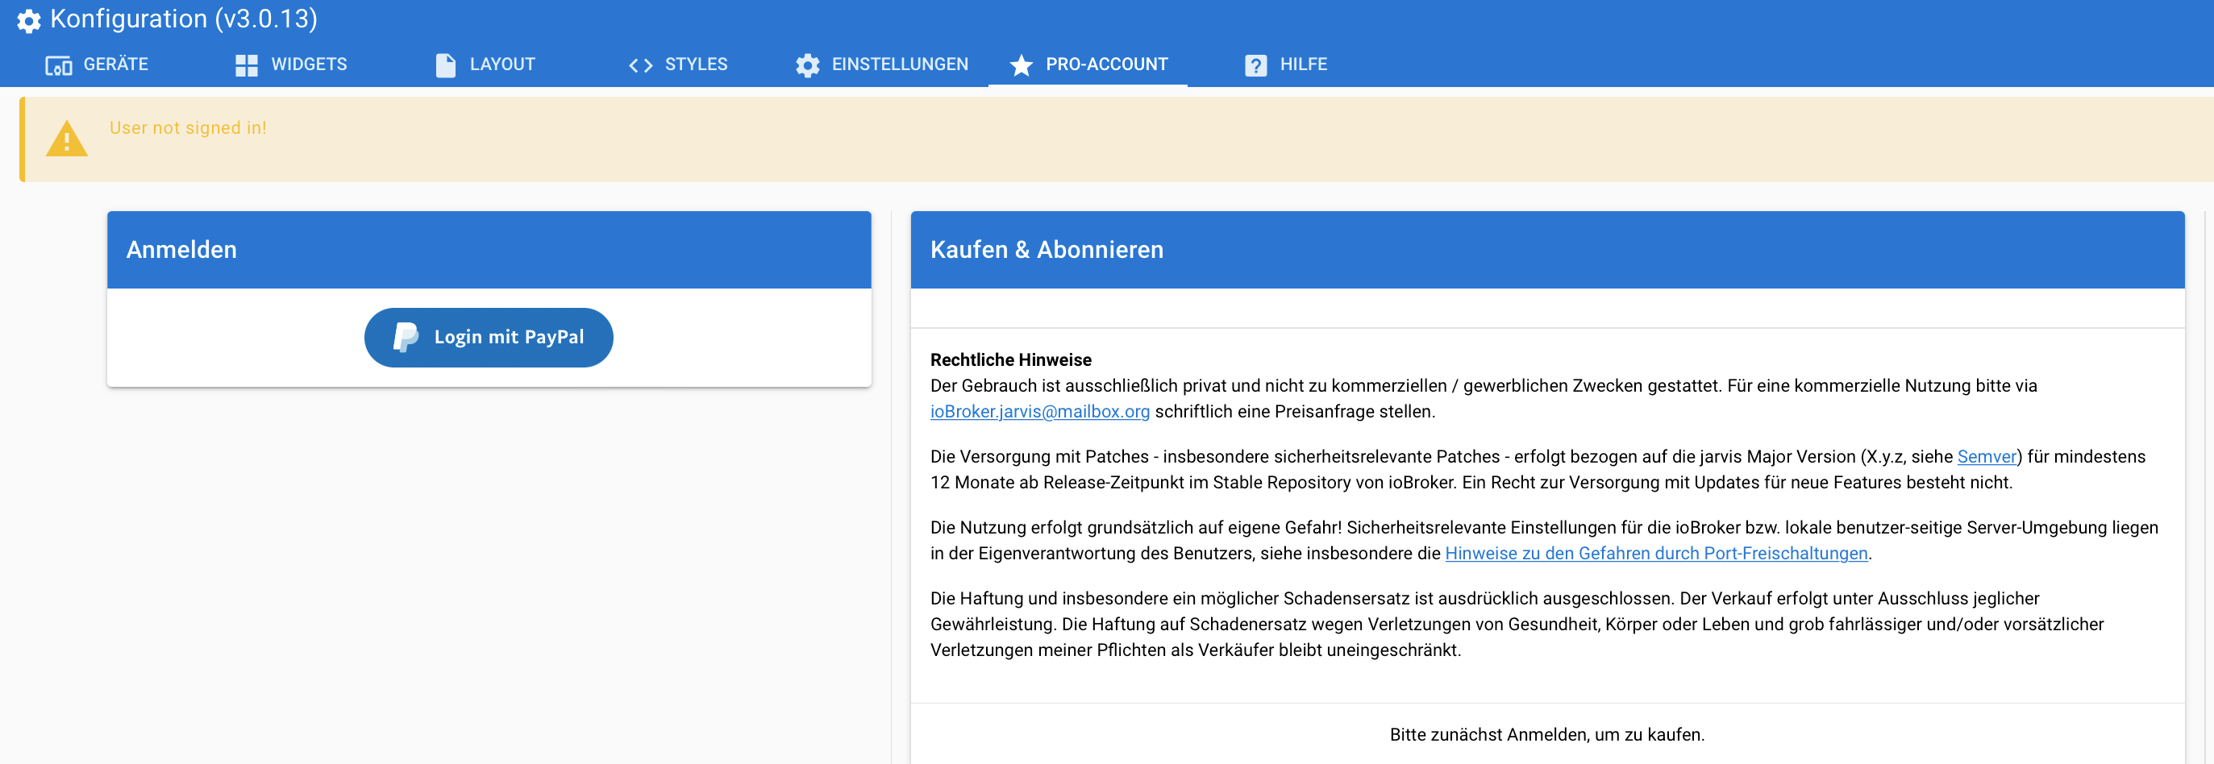
Task: Click the yellow warning triangle icon
Action: (x=66, y=139)
